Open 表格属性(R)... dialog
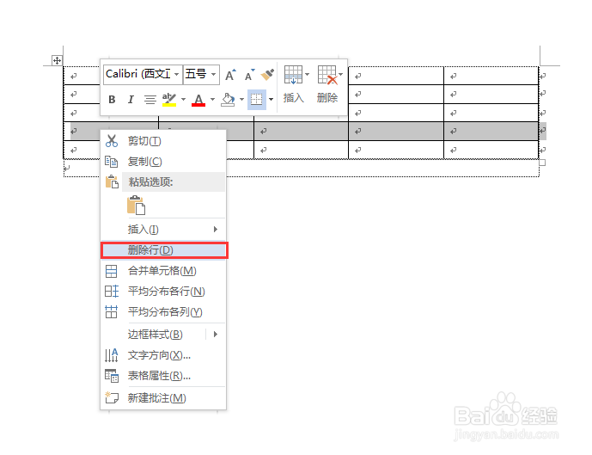This screenshot has width=592, height=455. 163,376
